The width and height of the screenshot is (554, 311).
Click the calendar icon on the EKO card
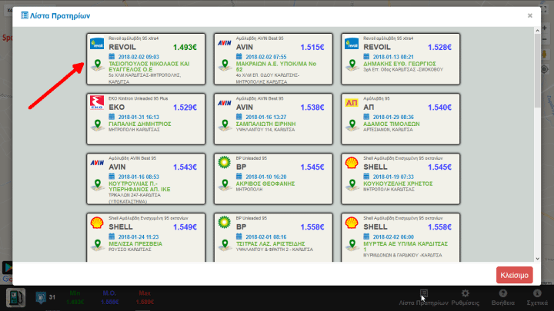[x=112, y=117]
